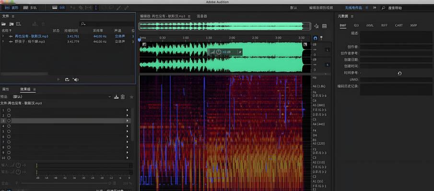Toggle loop preview in Files panel
Screen dimensions: 434x191
click(67, 79)
